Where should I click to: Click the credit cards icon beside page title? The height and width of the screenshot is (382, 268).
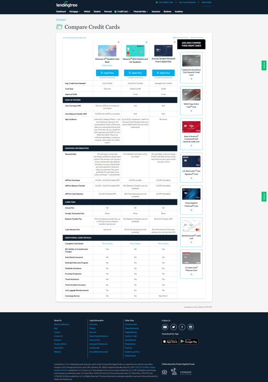59,27
